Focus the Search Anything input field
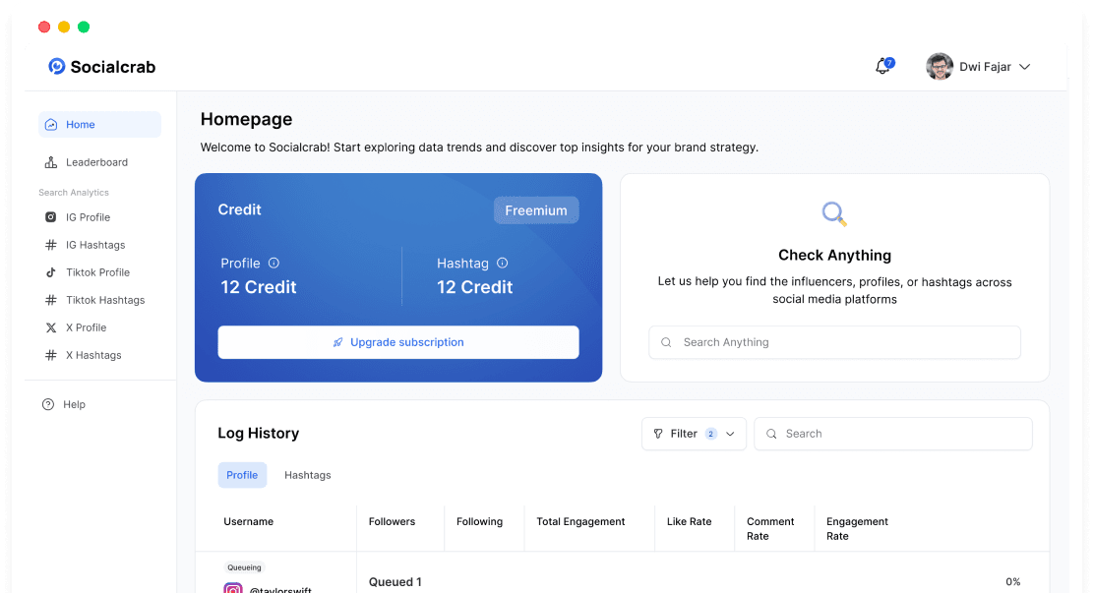This screenshot has width=1094, height=593. coord(834,342)
